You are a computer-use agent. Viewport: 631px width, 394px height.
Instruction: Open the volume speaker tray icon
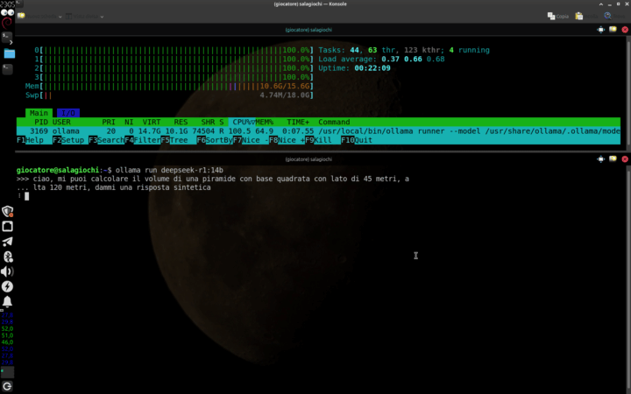coord(8,271)
